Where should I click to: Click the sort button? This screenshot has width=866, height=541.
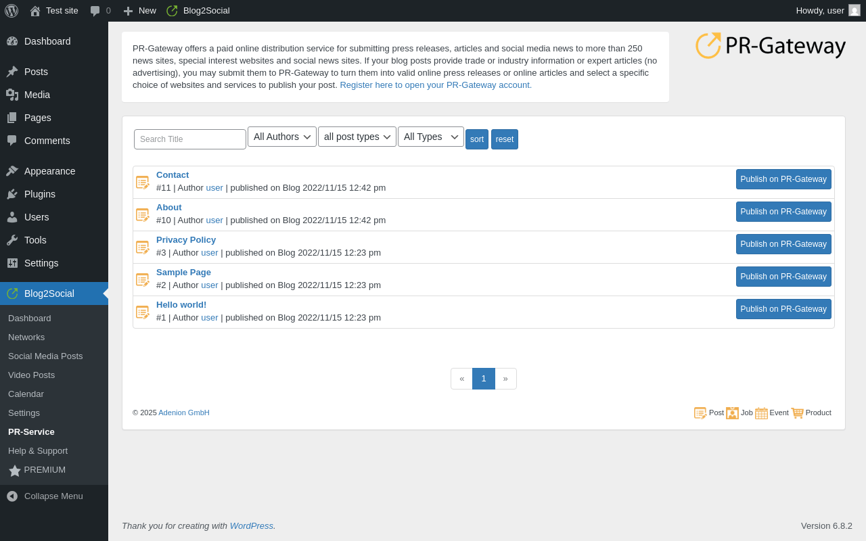coord(477,139)
